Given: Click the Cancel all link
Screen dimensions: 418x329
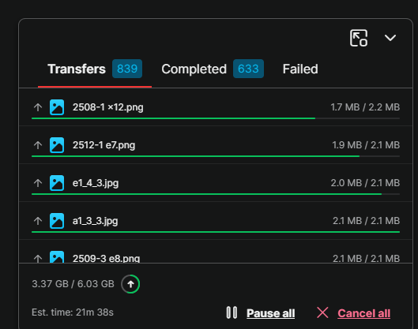Looking at the screenshot, I should click(x=364, y=313).
